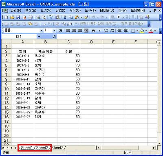Expand the Font Color dropdown arrow

(x=155, y=31)
